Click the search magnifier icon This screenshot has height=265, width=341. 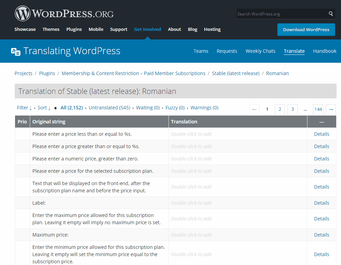[x=331, y=14]
